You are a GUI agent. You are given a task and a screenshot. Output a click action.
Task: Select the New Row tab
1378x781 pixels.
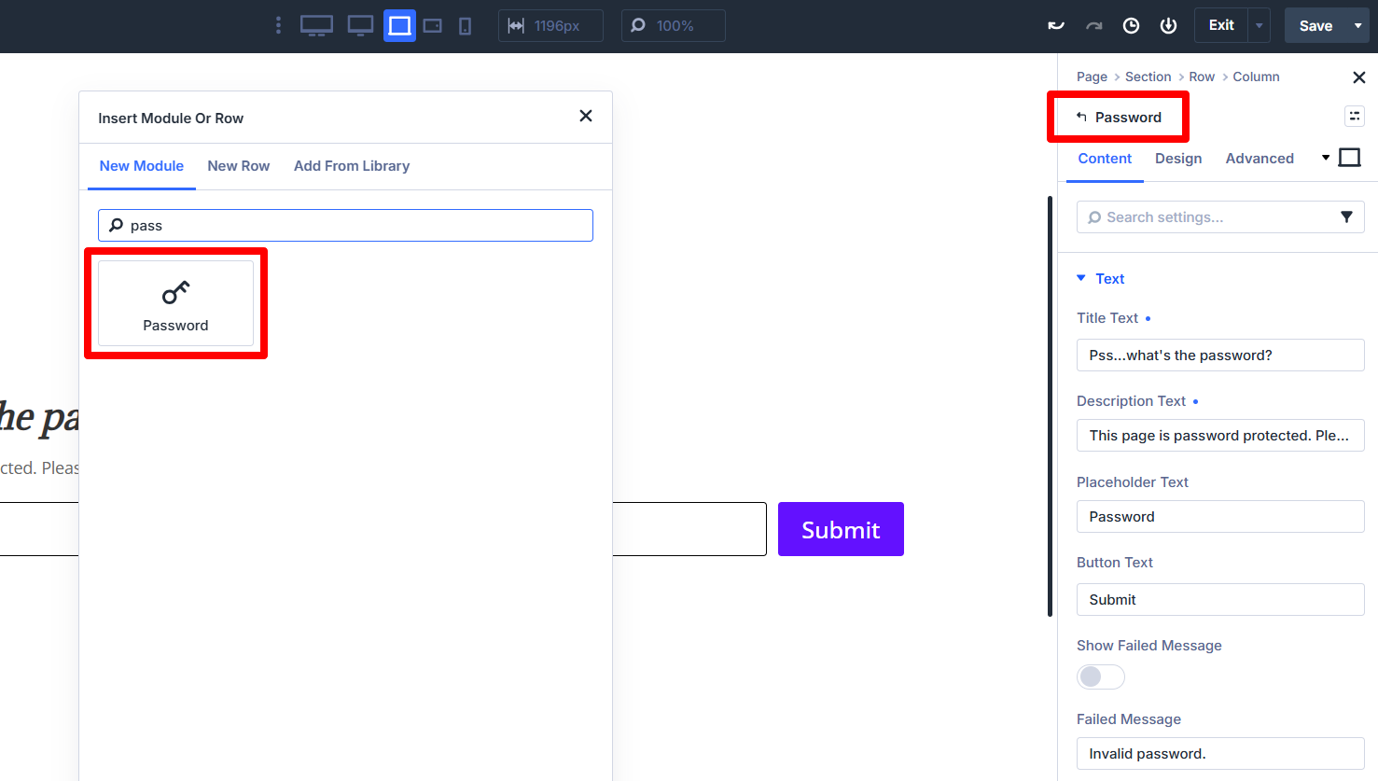click(x=239, y=166)
